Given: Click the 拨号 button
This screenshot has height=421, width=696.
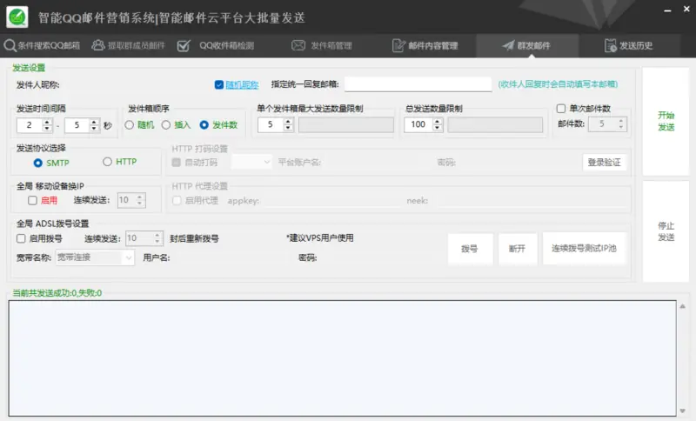Looking at the screenshot, I should [x=470, y=249].
